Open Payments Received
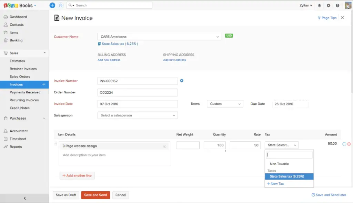 [x=25, y=92]
